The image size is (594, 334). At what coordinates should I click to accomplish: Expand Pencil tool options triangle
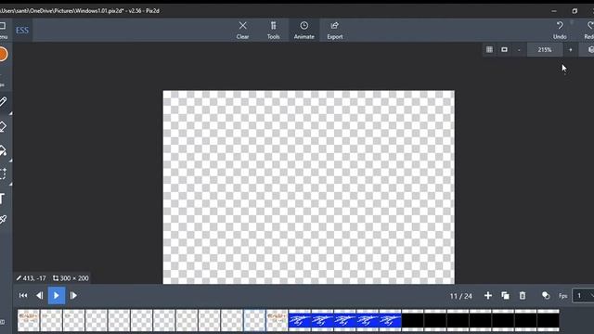click(10, 113)
